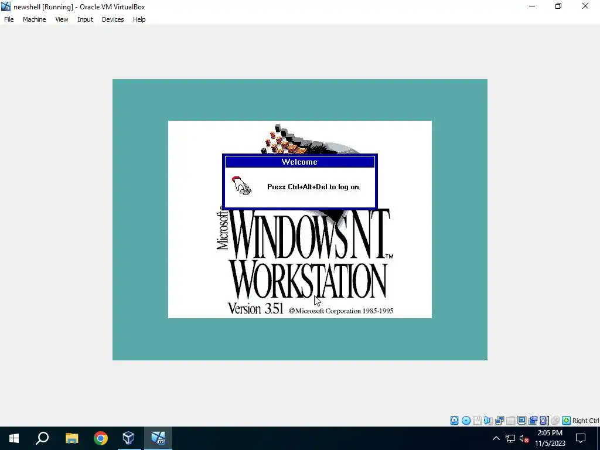The width and height of the screenshot is (600, 450).
Task: Open VirtualBox Manager taskbar icon
Action: click(x=128, y=438)
